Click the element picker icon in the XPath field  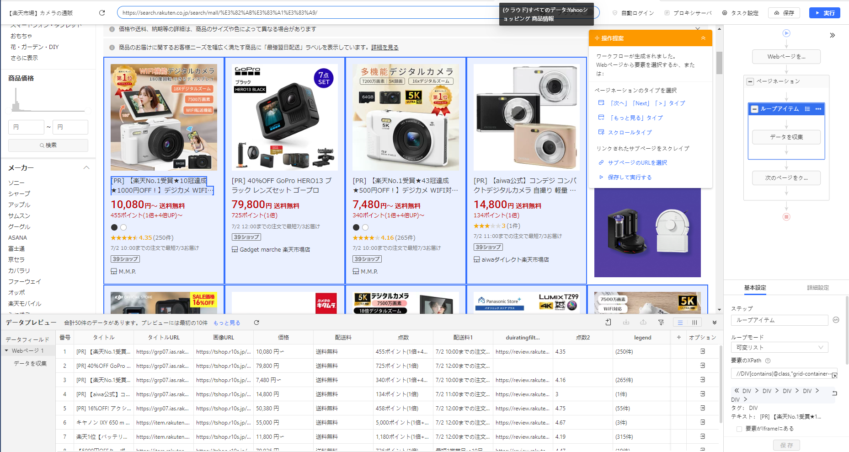(834, 375)
